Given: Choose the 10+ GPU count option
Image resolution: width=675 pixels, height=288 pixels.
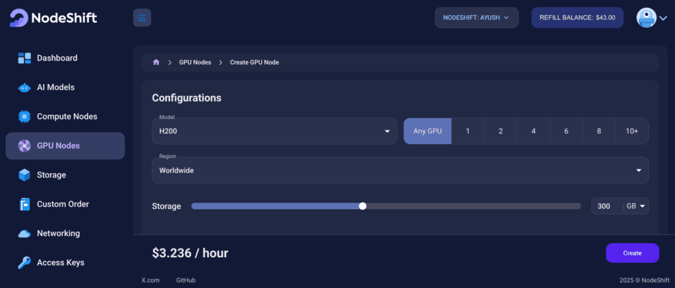Looking at the screenshot, I should 631,131.
